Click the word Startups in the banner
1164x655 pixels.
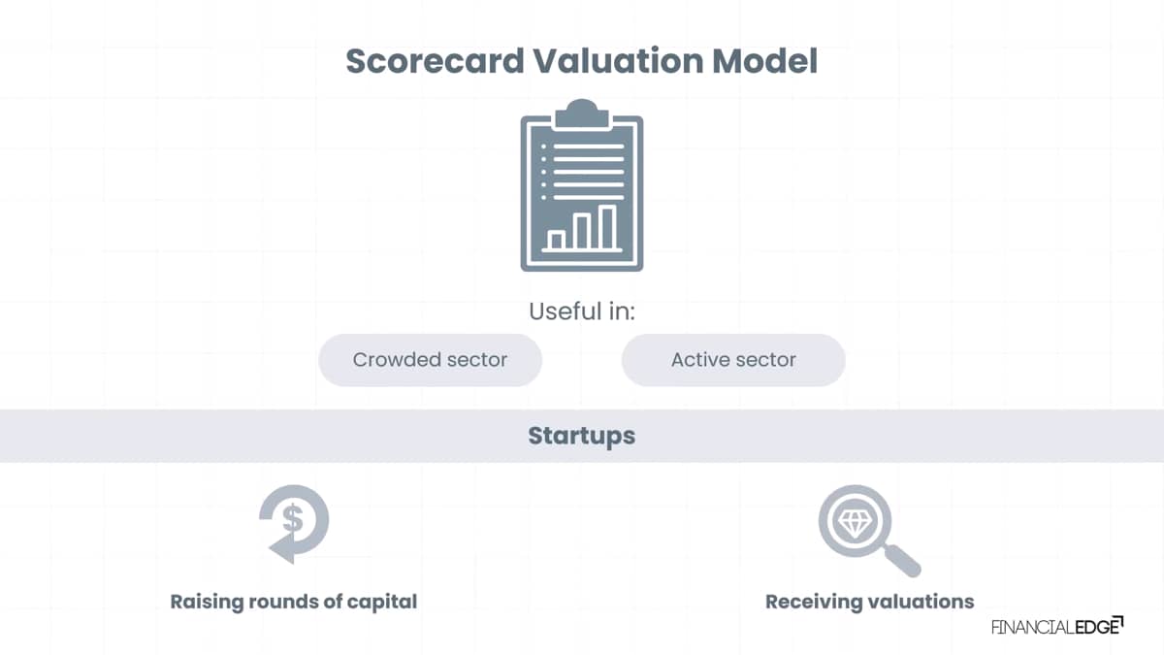pos(582,436)
